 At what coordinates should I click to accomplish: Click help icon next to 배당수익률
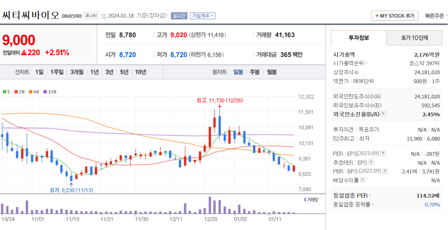pyautogui.click(x=363, y=180)
